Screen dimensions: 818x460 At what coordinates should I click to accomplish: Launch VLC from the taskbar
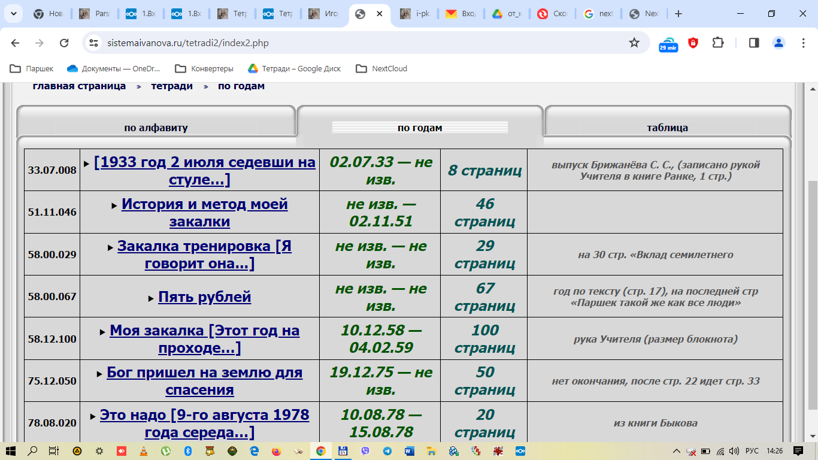point(143,451)
